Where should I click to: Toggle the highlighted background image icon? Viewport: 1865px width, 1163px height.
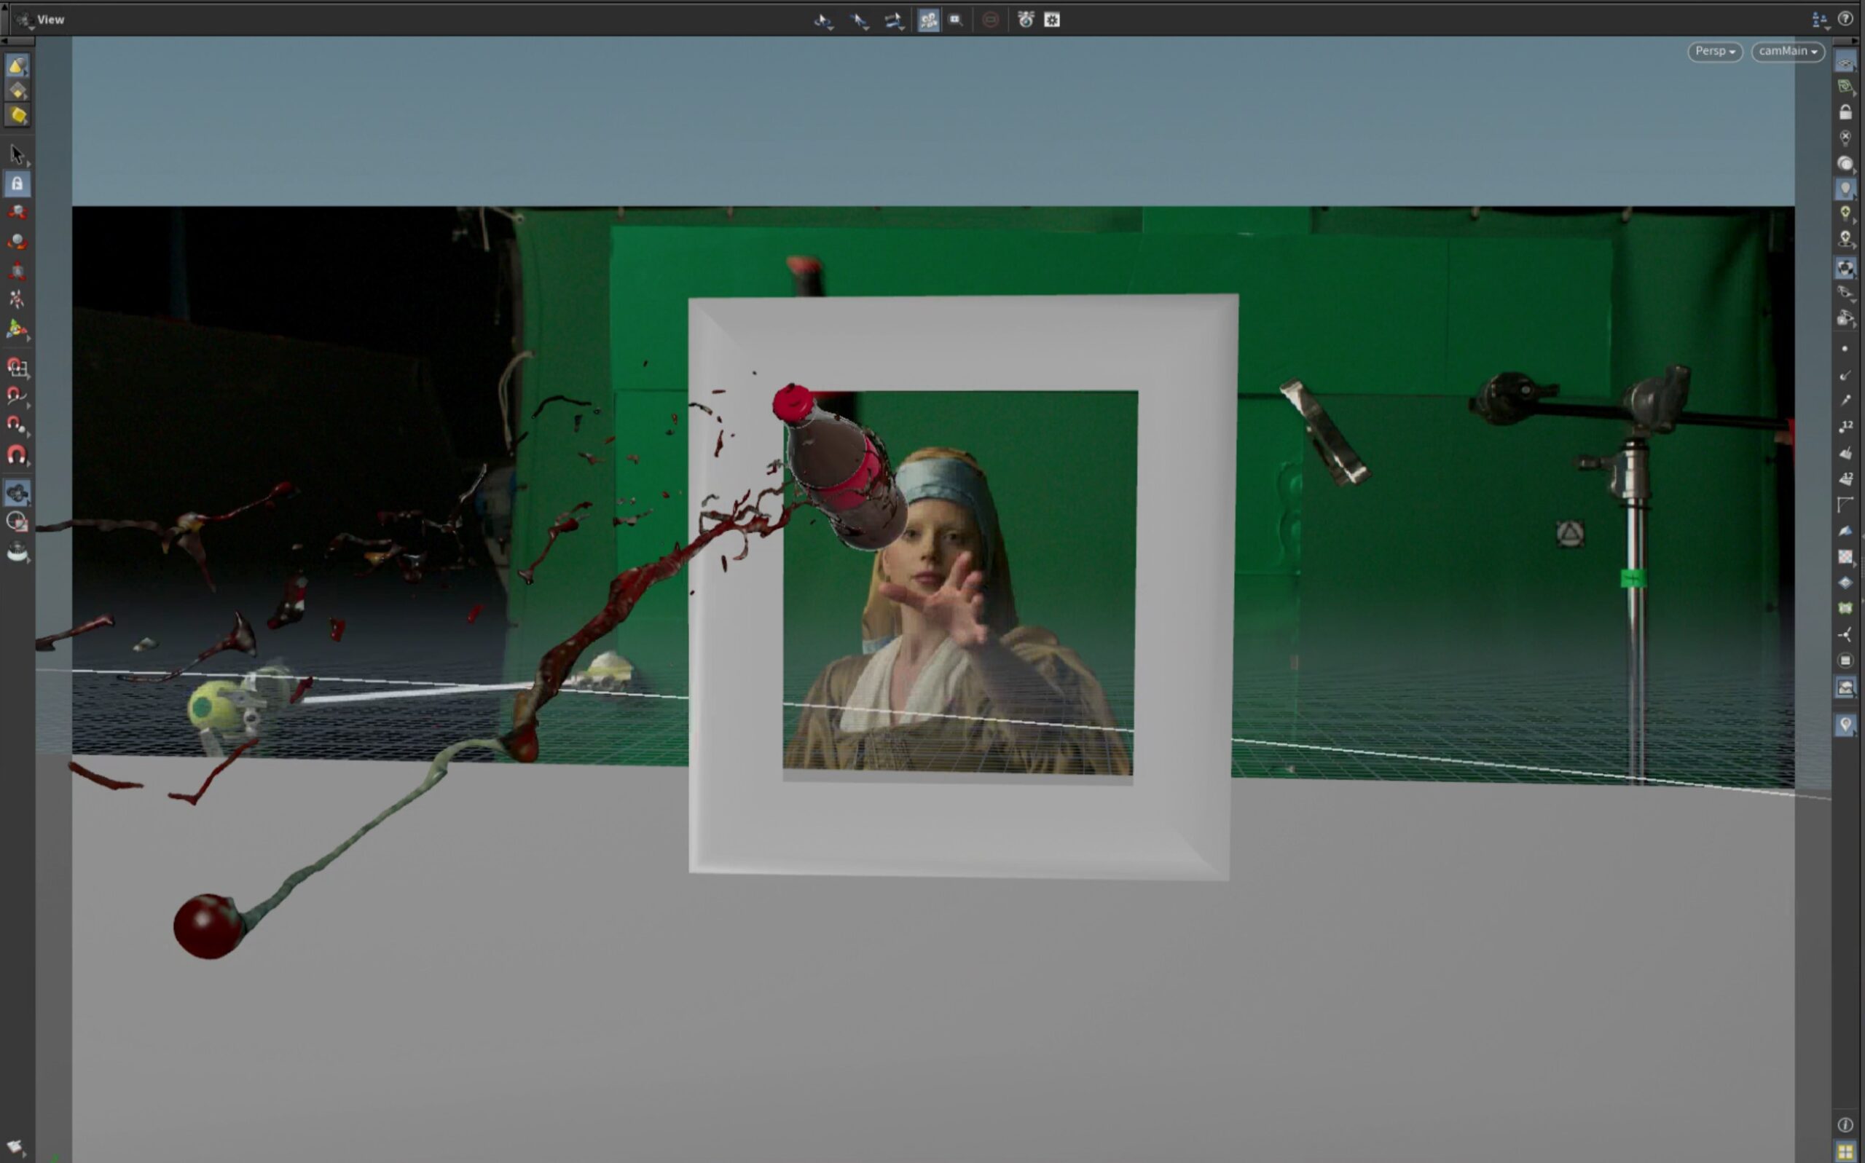pos(1845,687)
